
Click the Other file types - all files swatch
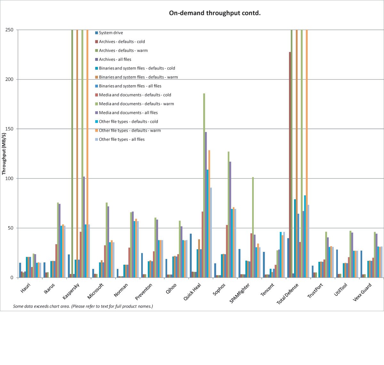(96, 139)
